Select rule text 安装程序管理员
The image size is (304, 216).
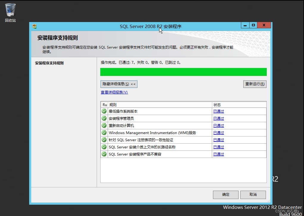[121, 119]
